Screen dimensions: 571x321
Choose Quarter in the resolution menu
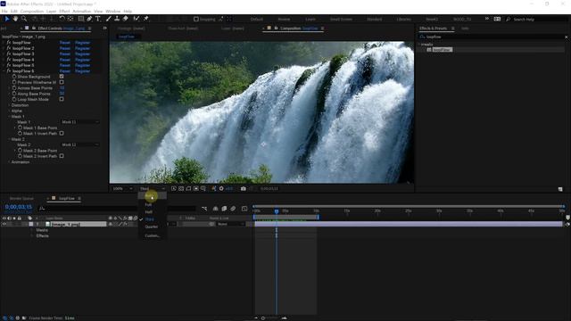pyautogui.click(x=152, y=226)
